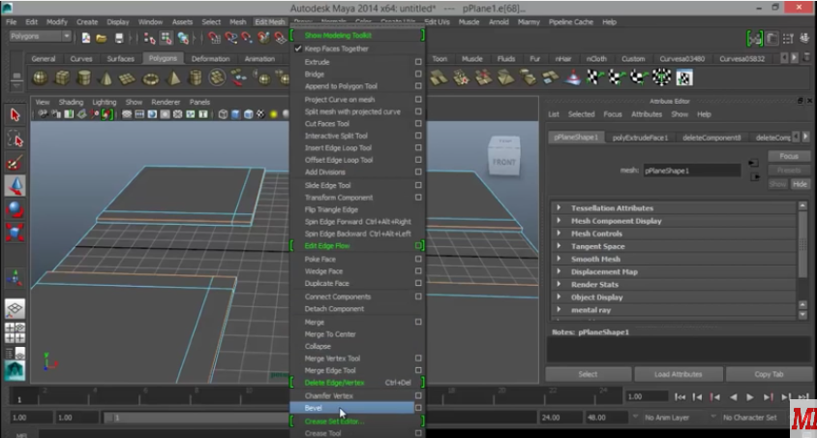Viewport: 817px width, 438px height.
Task: Click the Open Scene folder icon
Action: coord(102,37)
